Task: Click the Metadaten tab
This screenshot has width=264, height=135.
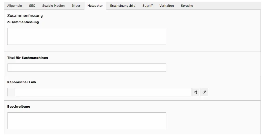Action: (95, 6)
